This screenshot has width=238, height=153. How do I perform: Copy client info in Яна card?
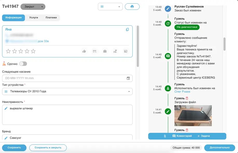[x=127, y=29]
